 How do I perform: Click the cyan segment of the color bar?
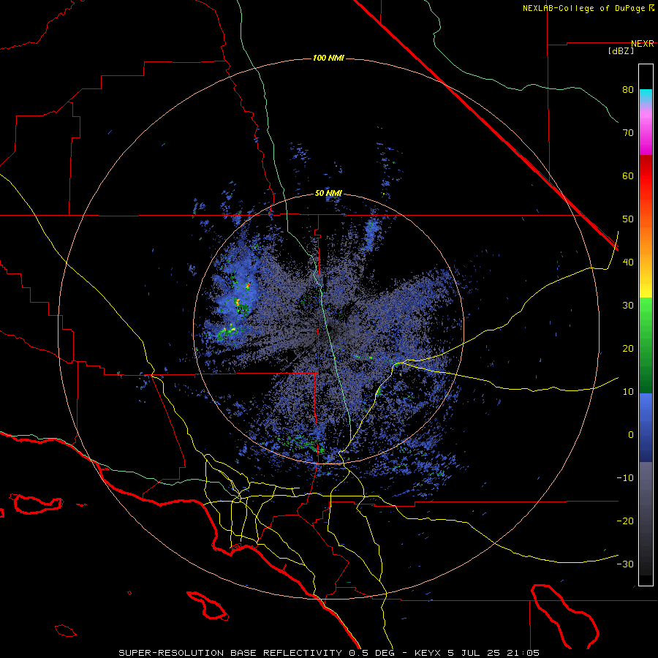[646, 96]
